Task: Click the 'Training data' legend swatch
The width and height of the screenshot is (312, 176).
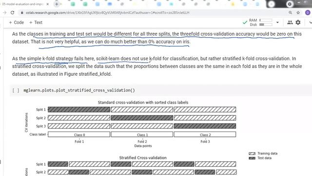Action: 252,154
